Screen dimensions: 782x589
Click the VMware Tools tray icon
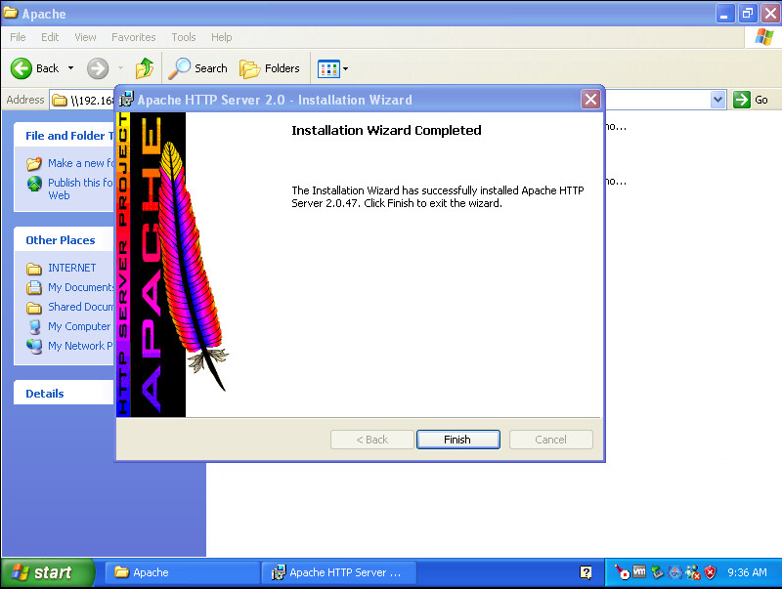tap(639, 572)
